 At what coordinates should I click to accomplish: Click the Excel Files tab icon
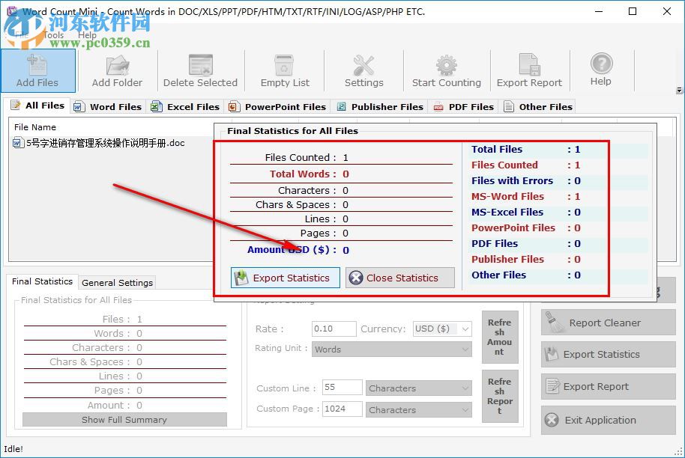(156, 106)
